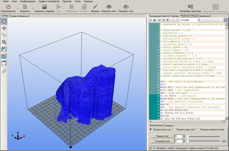Screen dimensions: 229x151
Task: Click the Последний слой button
Action: (163, 141)
